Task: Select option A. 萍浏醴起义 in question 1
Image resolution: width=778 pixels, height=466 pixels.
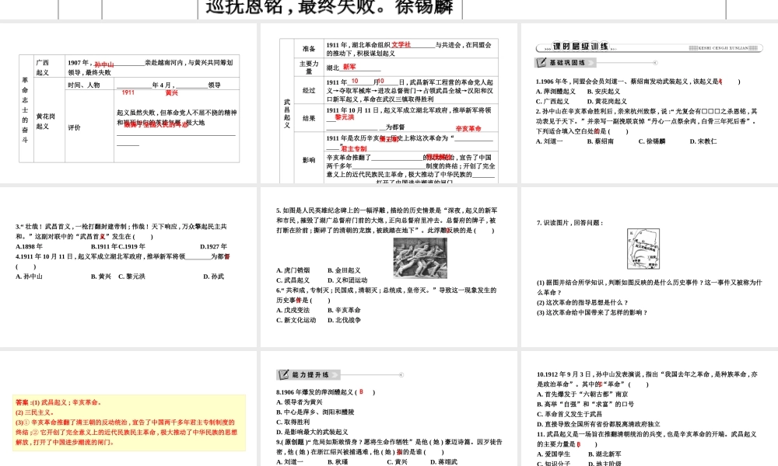Action: [x=555, y=91]
